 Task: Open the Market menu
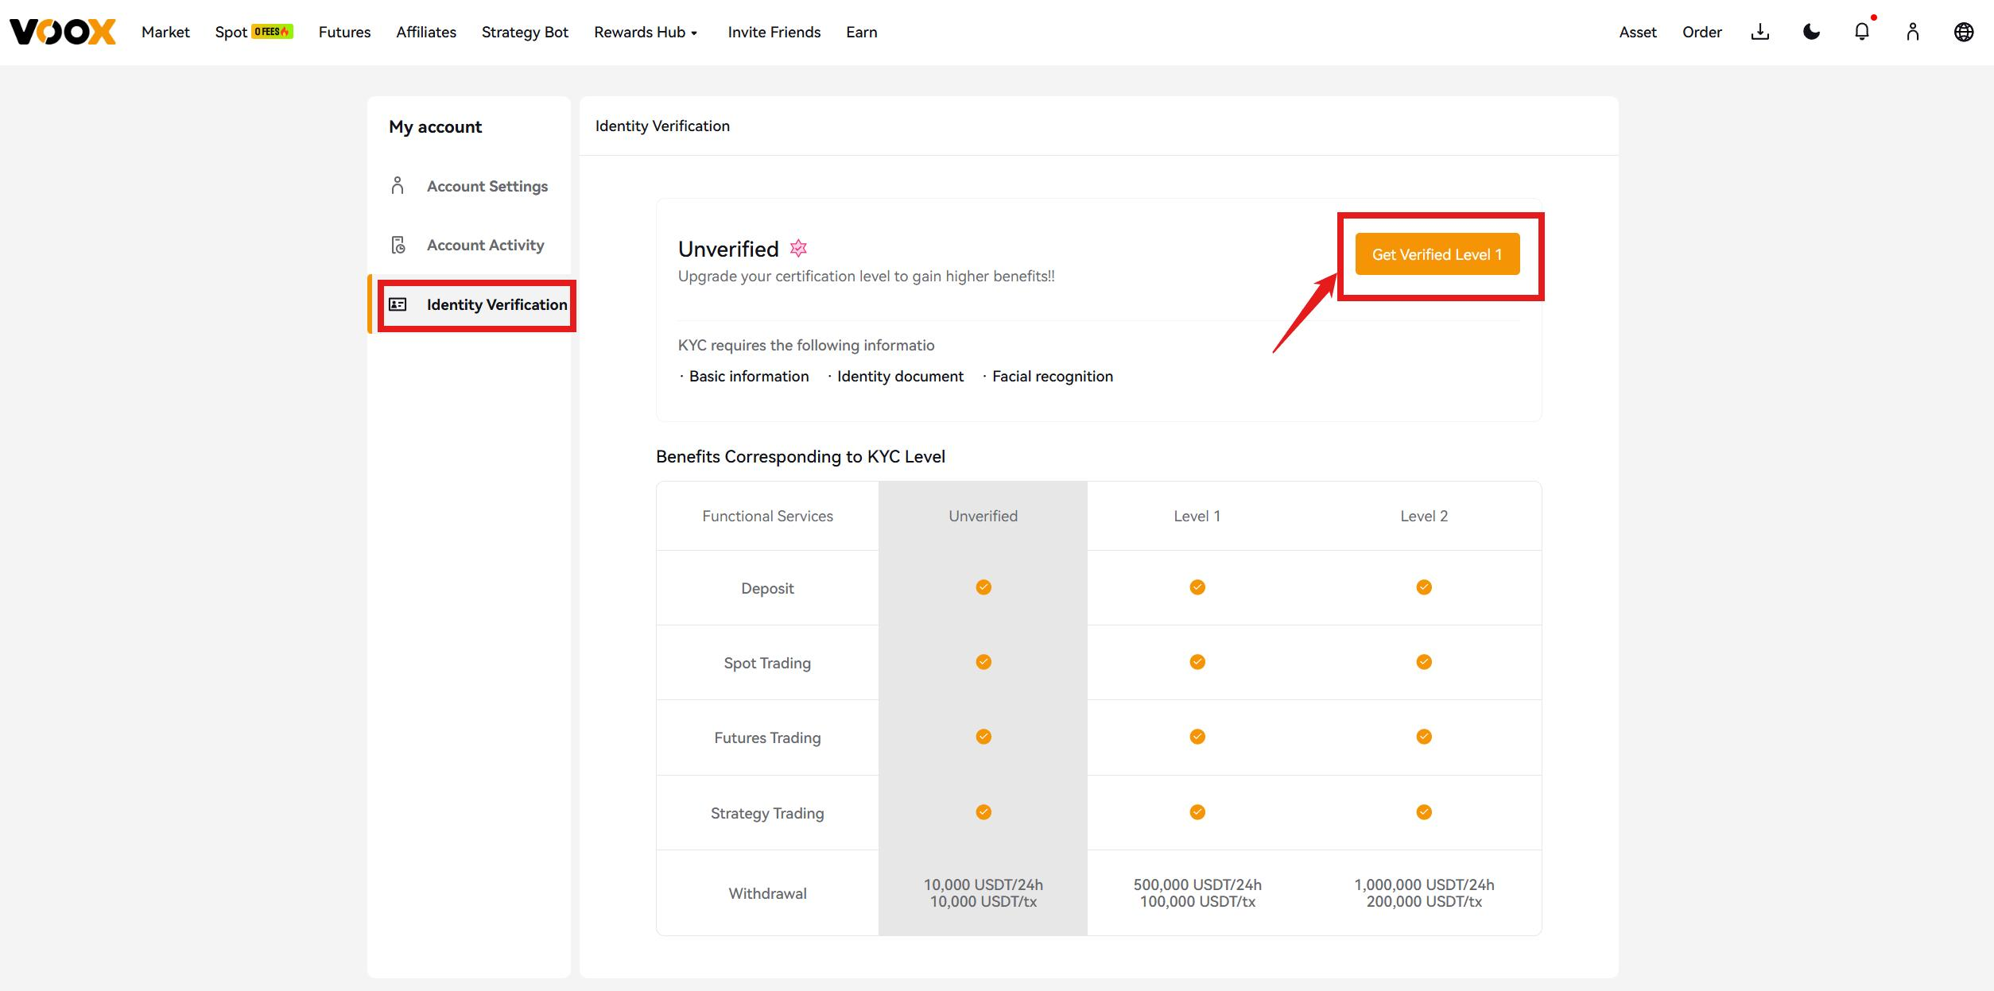[x=165, y=32]
